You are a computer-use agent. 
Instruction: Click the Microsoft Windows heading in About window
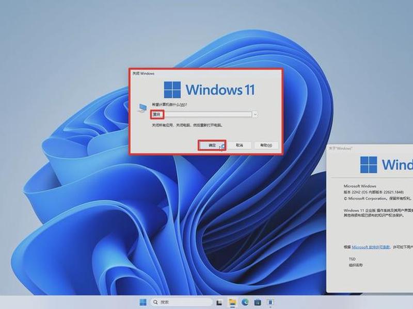(360, 186)
